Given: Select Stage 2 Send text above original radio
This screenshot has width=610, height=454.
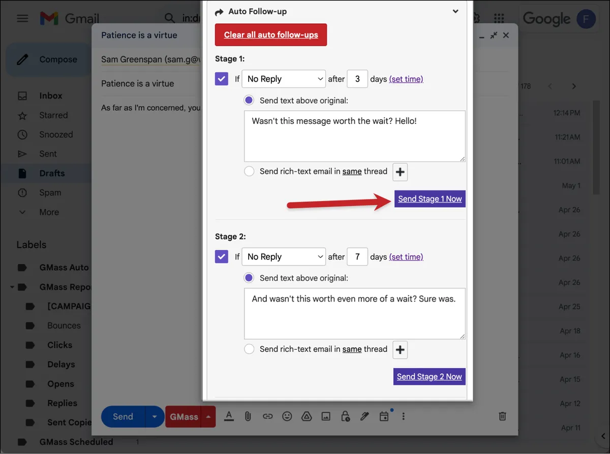Looking at the screenshot, I should [x=249, y=278].
